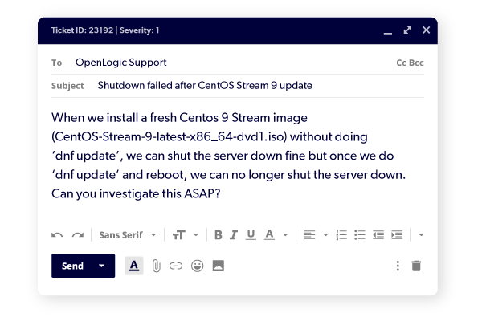Toggle the formatting options button
This screenshot has width=482, height=321.
(133, 266)
